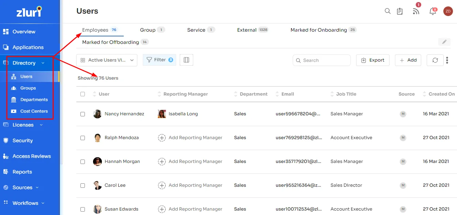Click the add manager plus icon for Hannah Morgan
457x215 pixels.
162,162
